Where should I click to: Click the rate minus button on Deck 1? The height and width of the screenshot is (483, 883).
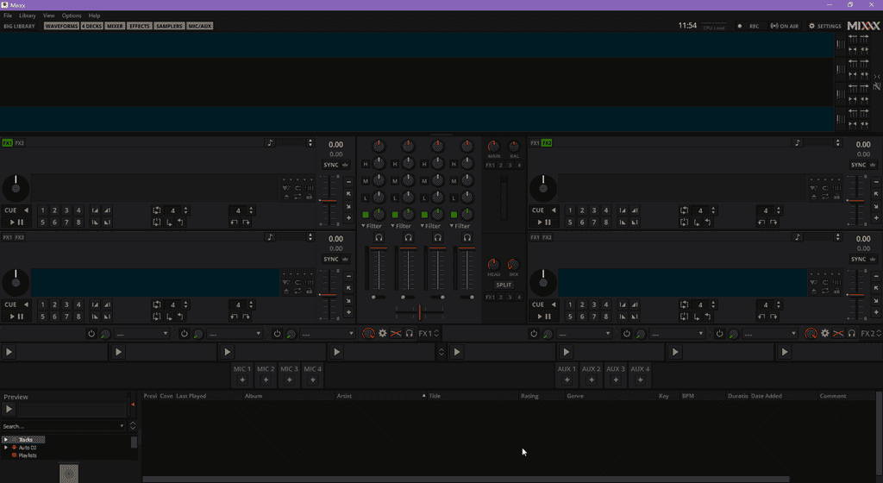pyautogui.click(x=348, y=182)
